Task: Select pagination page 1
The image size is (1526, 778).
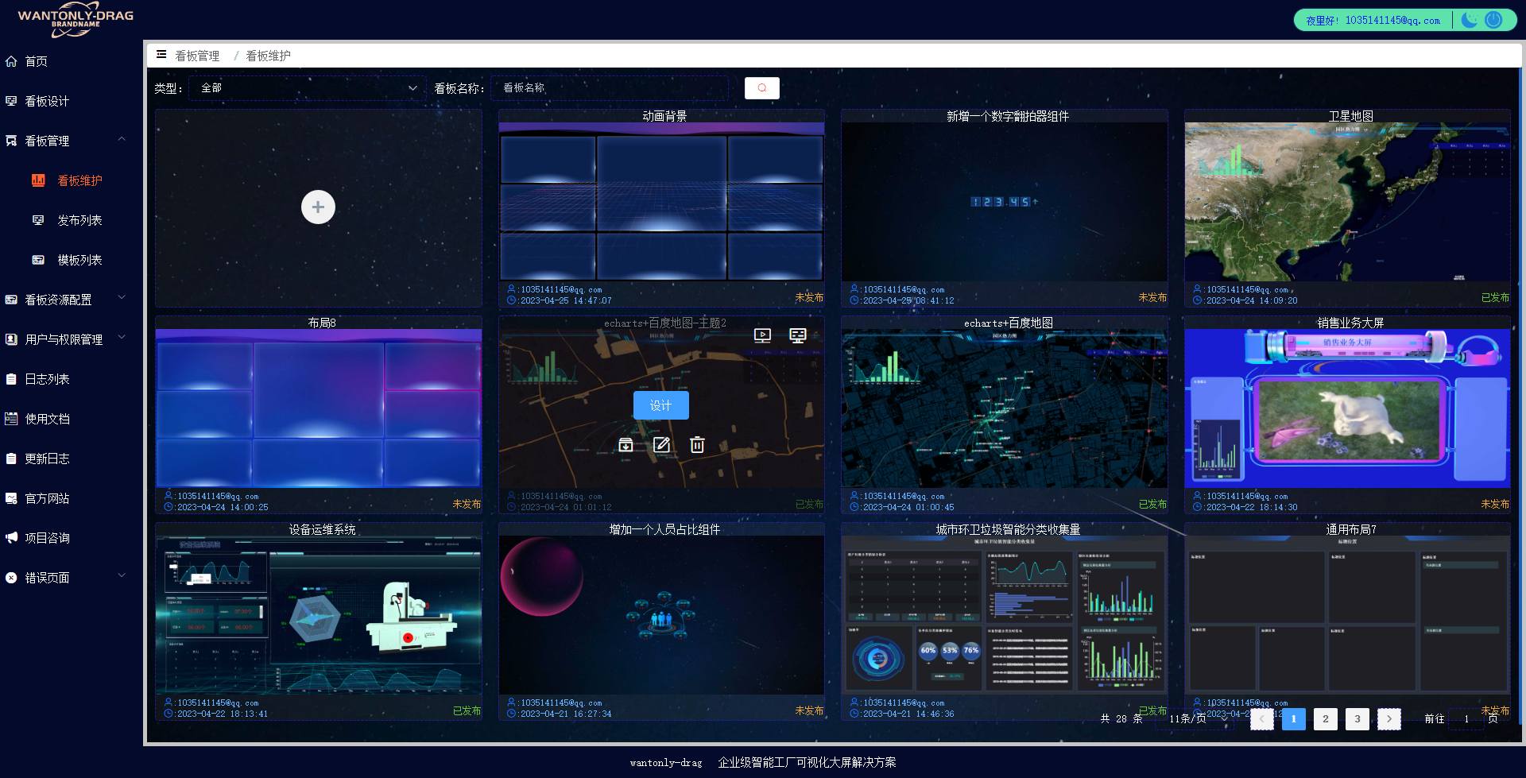Action: pyautogui.click(x=1294, y=718)
